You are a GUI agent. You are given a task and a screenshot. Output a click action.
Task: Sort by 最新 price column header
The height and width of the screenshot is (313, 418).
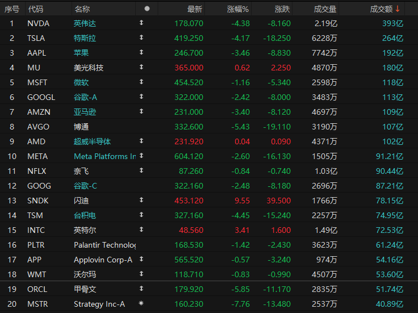point(195,9)
